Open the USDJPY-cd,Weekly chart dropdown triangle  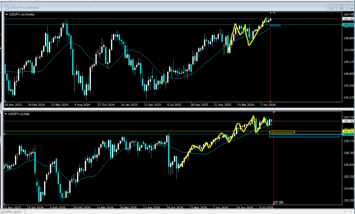pos(7,15)
